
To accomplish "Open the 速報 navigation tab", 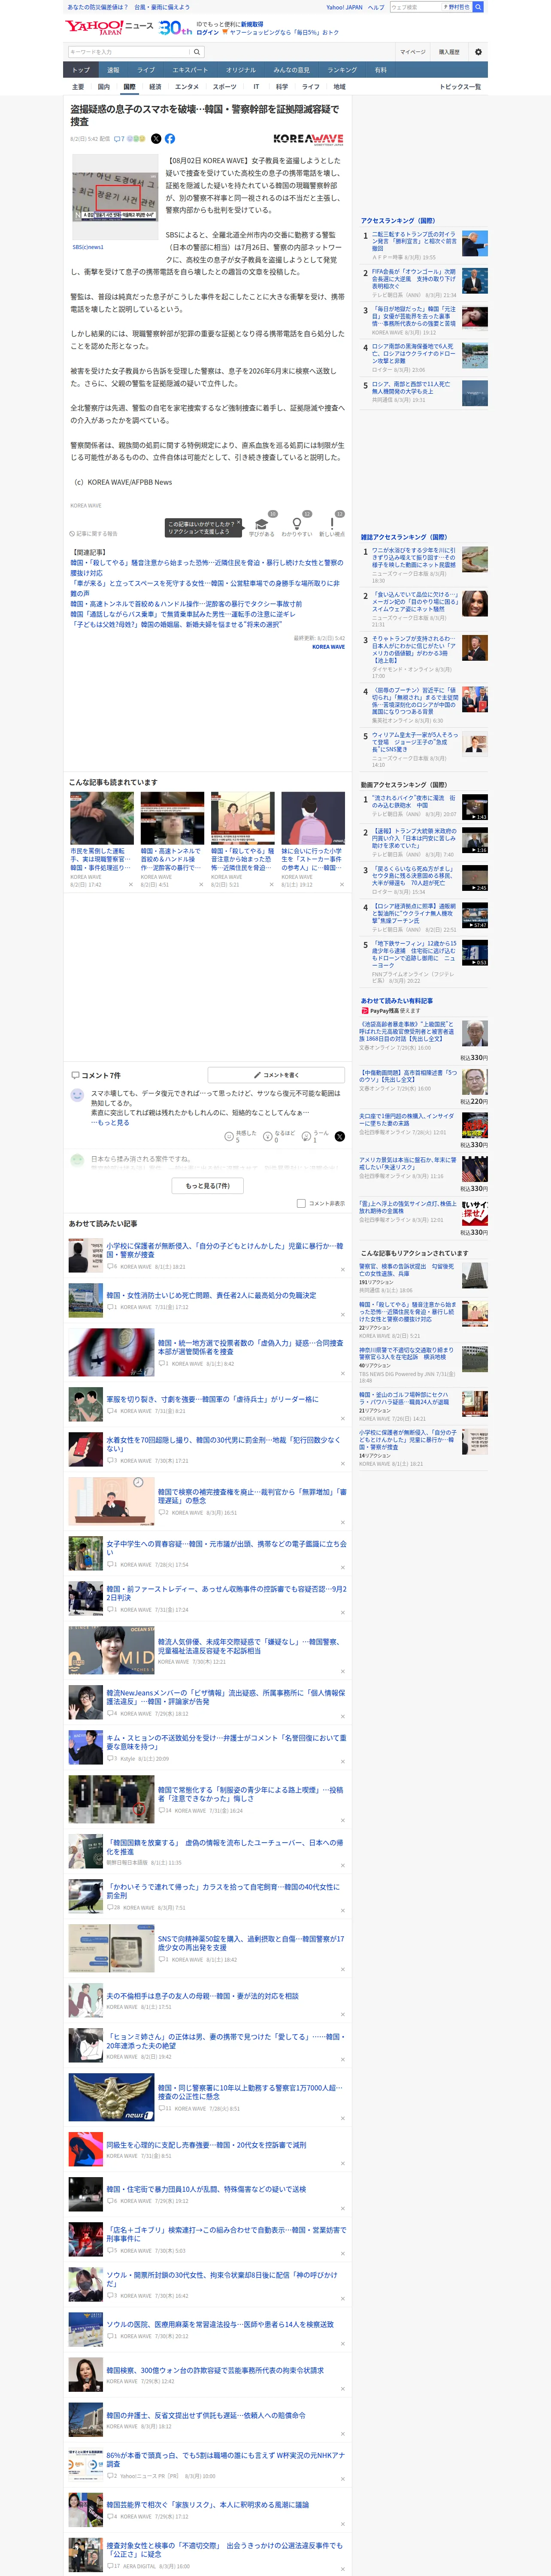I will pos(113,70).
